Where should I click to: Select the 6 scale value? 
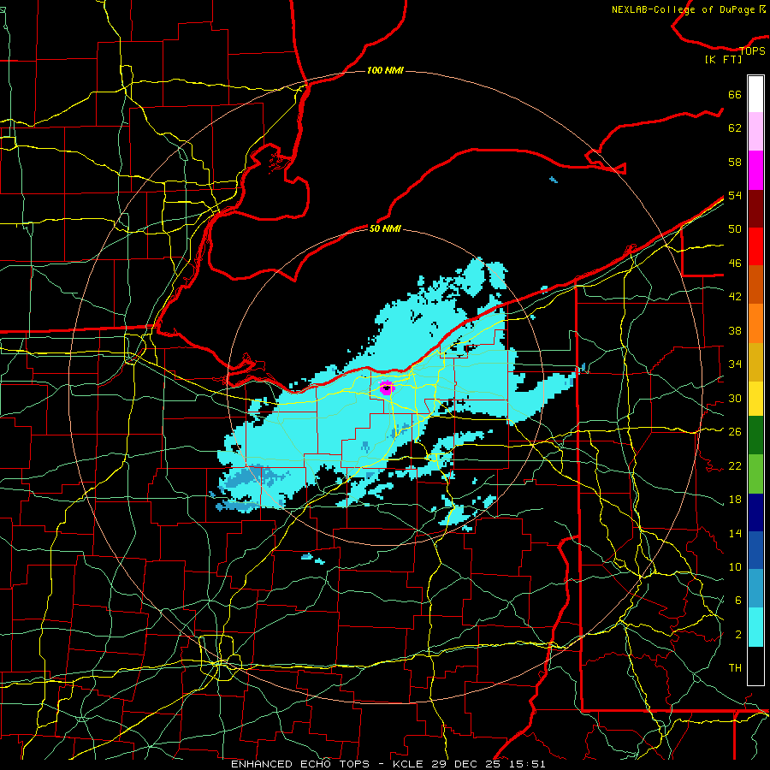(x=737, y=600)
